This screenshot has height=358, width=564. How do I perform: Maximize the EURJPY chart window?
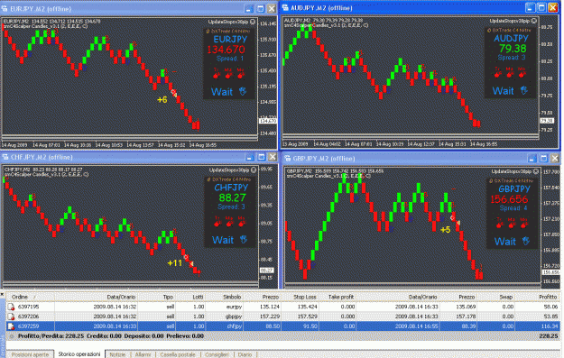[261, 9]
